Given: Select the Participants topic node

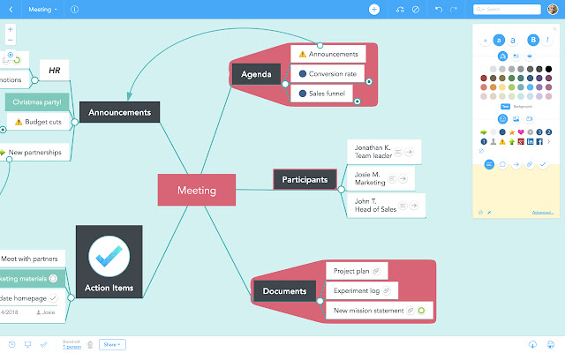Looking at the screenshot, I should coord(305,179).
